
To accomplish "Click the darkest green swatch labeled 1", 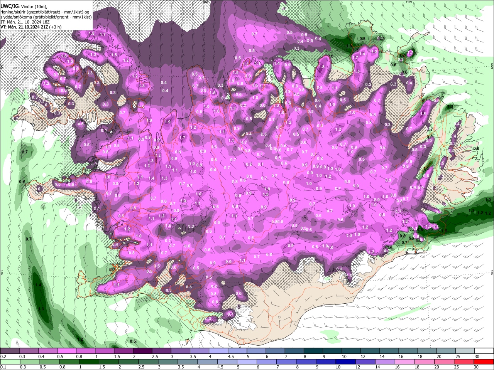I will [x=89, y=362].
